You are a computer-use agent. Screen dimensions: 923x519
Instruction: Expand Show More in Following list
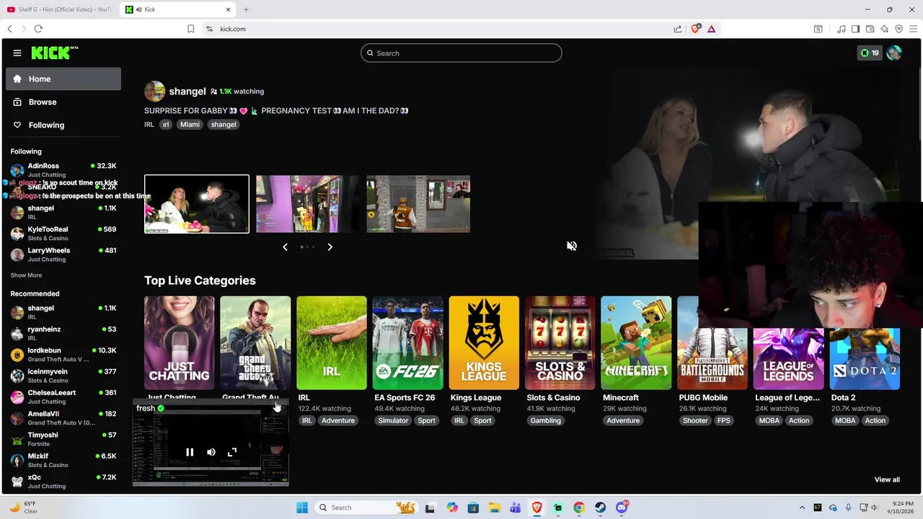[x=26, y=275]
